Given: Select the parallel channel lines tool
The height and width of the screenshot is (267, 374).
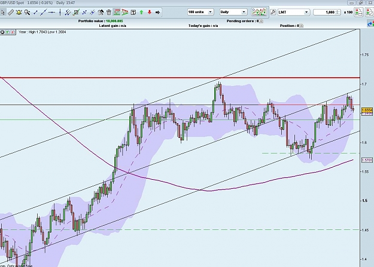Looking at the screenshot, I should pyautogui.click(x=68, y=12).
